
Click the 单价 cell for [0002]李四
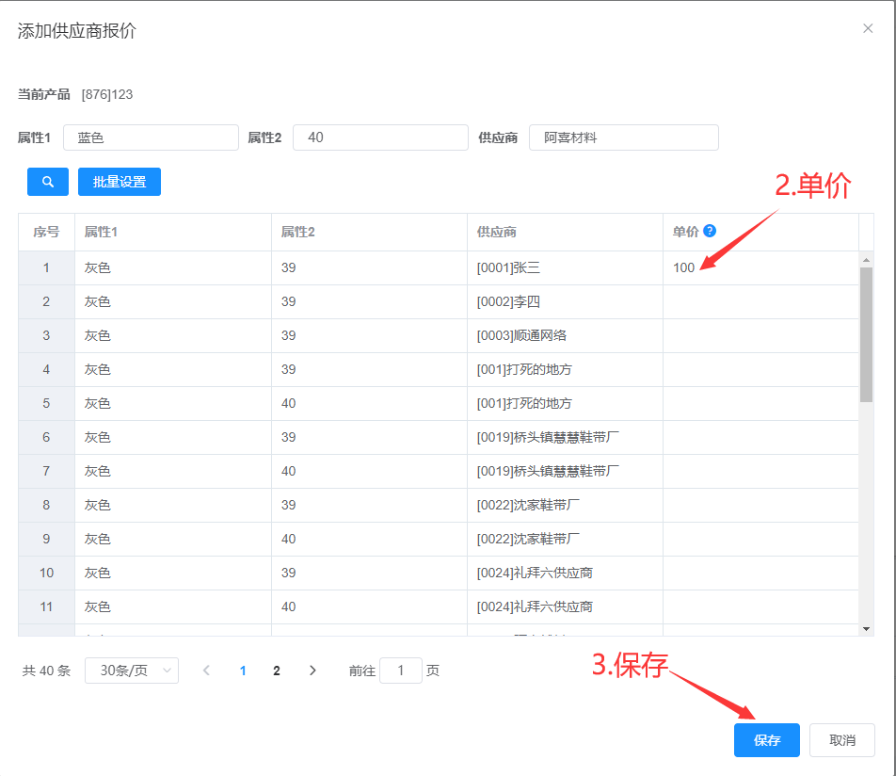[759, 302]
